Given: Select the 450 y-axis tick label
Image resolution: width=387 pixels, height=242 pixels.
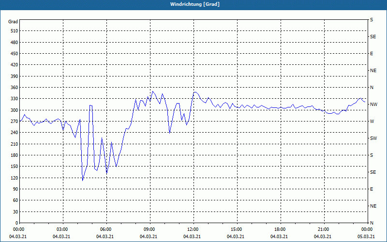Looking at the screenshot, I should [15, 54].
